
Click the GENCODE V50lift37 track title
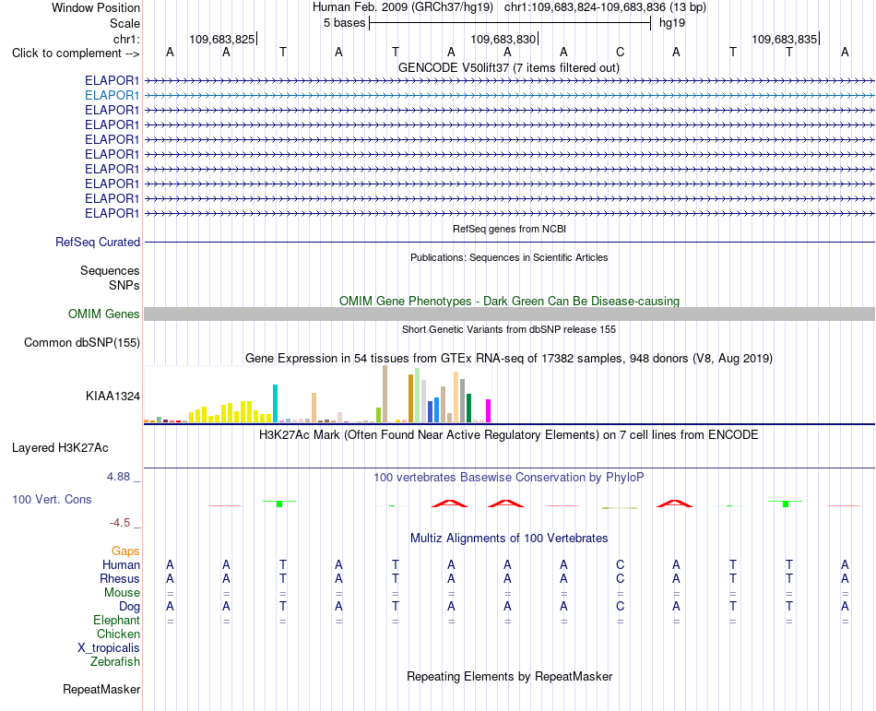[x=508, y=67]
